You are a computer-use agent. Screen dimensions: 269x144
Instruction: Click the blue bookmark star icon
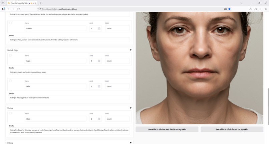[229, 9]
